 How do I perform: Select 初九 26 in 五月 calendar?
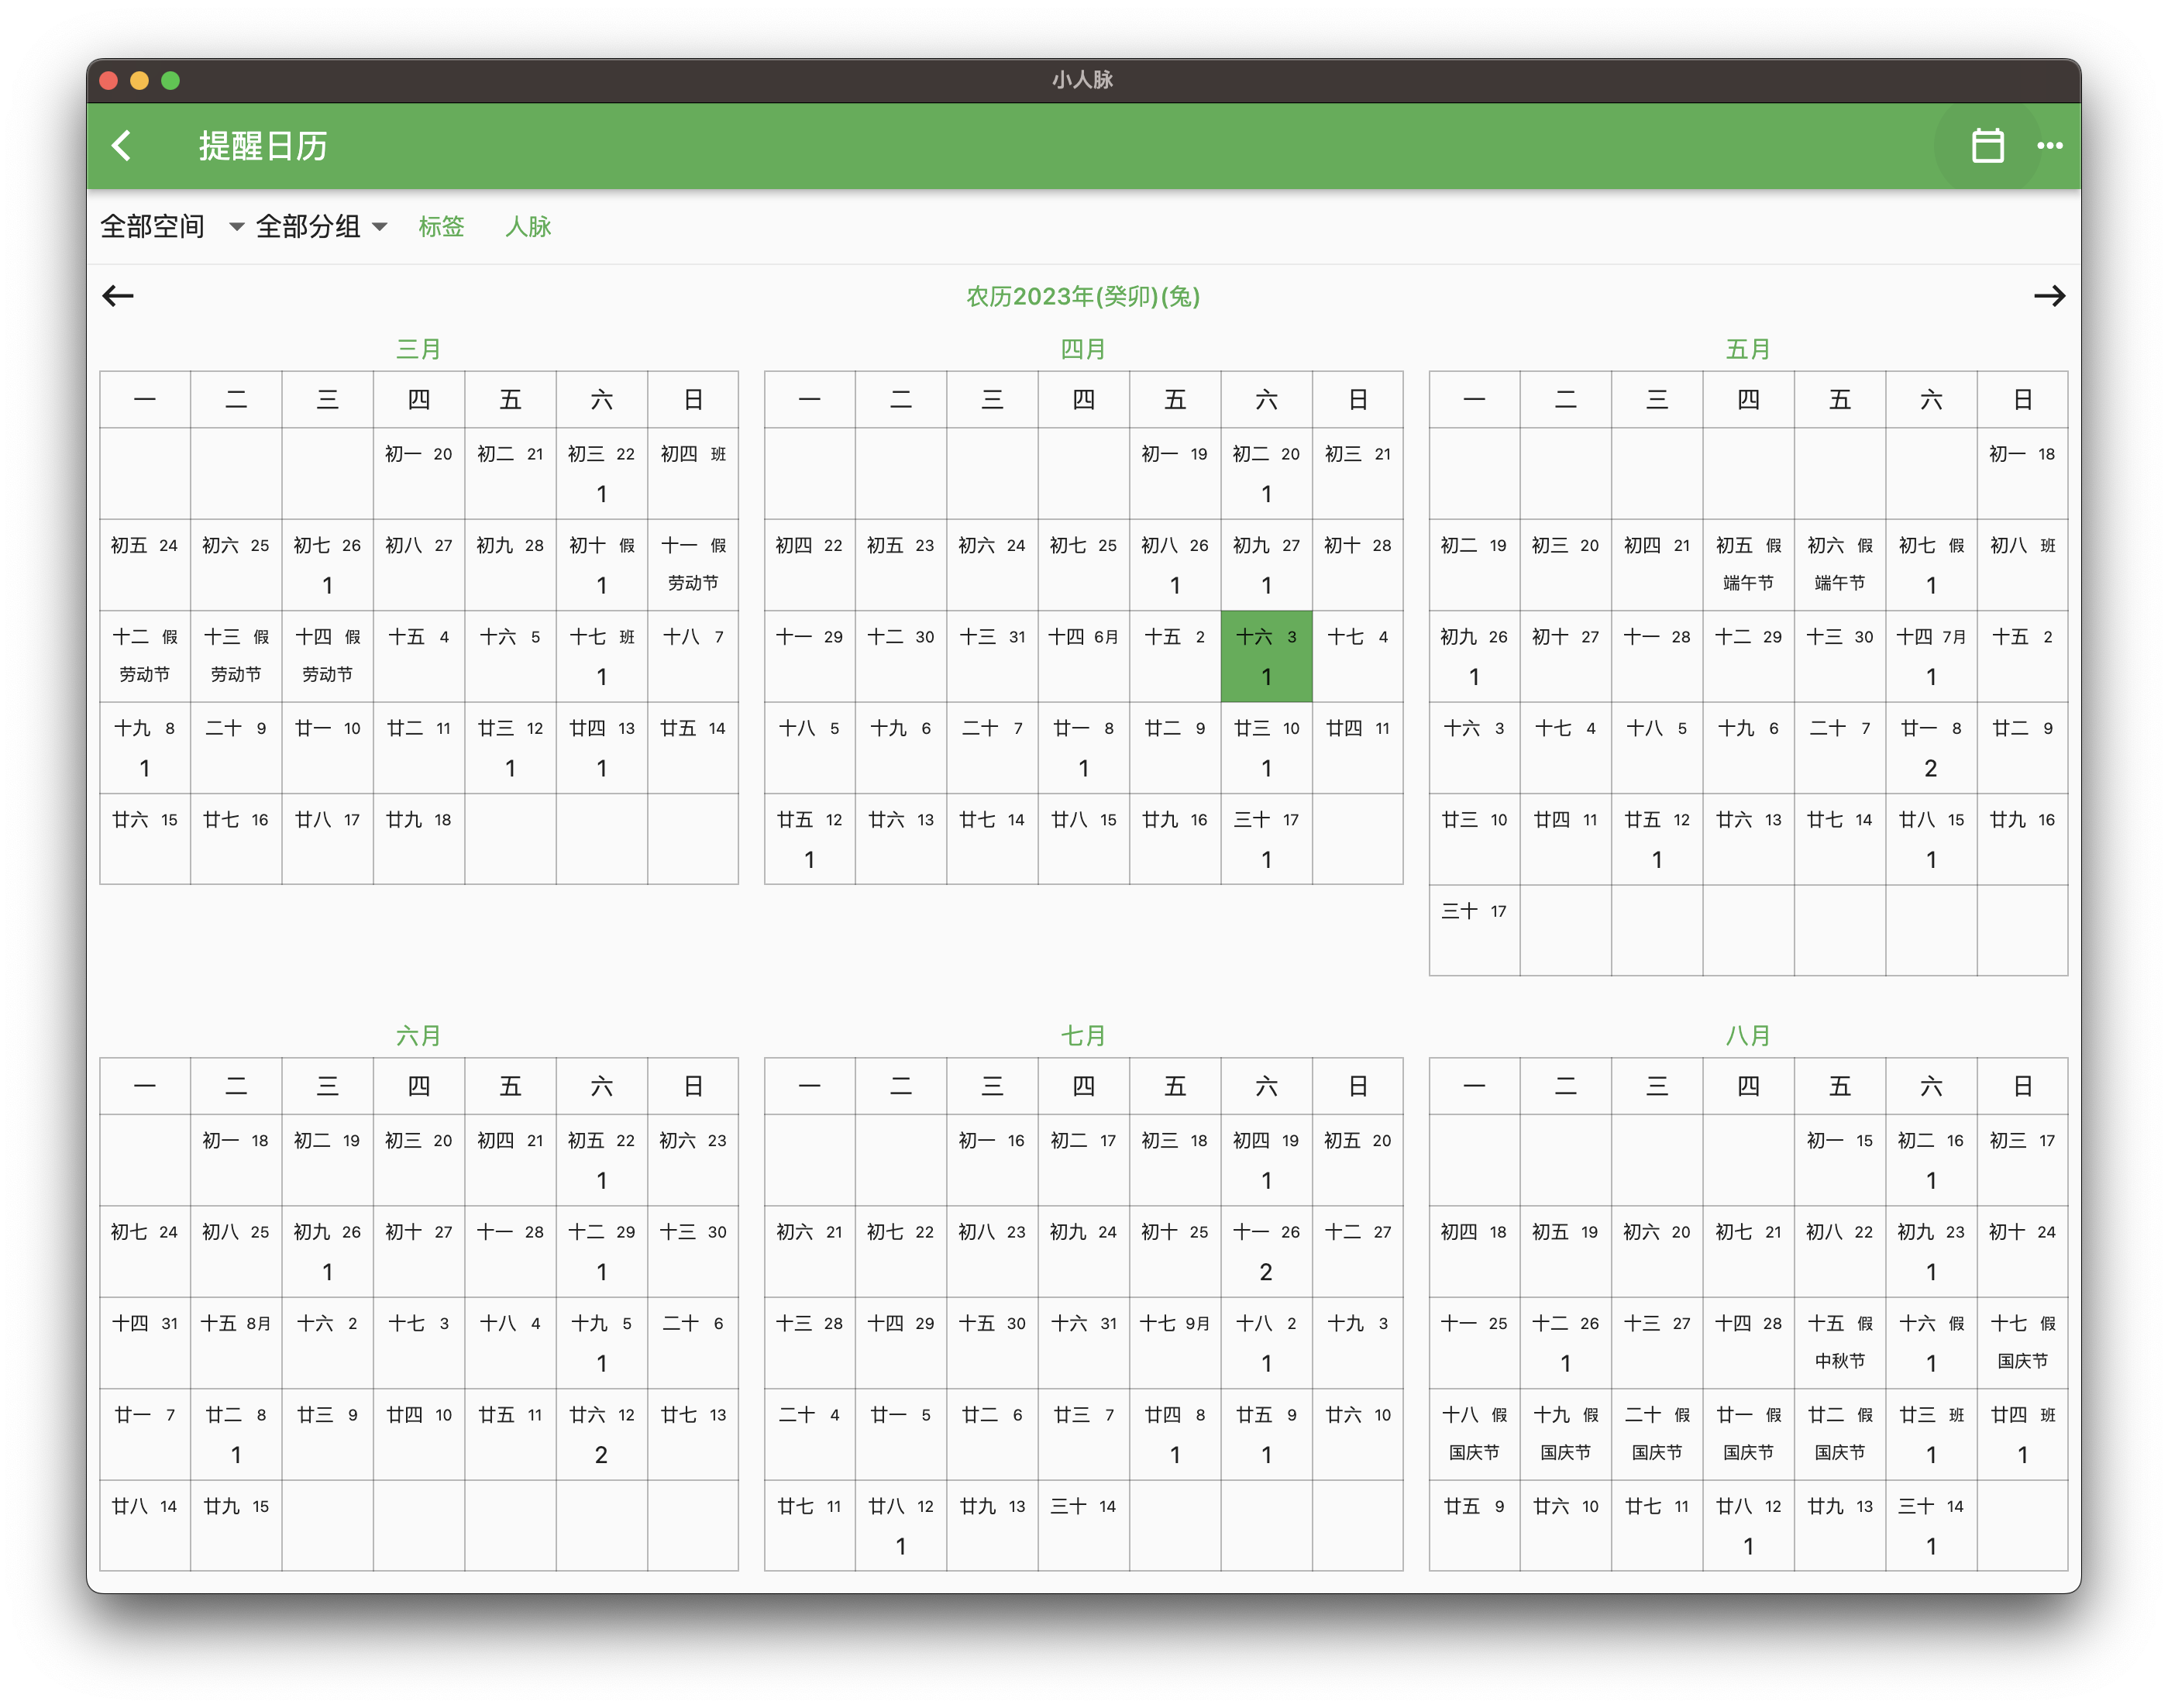[x=1474, y=656]
